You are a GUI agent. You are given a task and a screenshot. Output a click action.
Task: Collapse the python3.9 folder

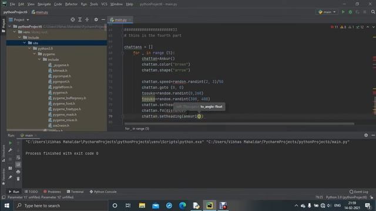29,48
